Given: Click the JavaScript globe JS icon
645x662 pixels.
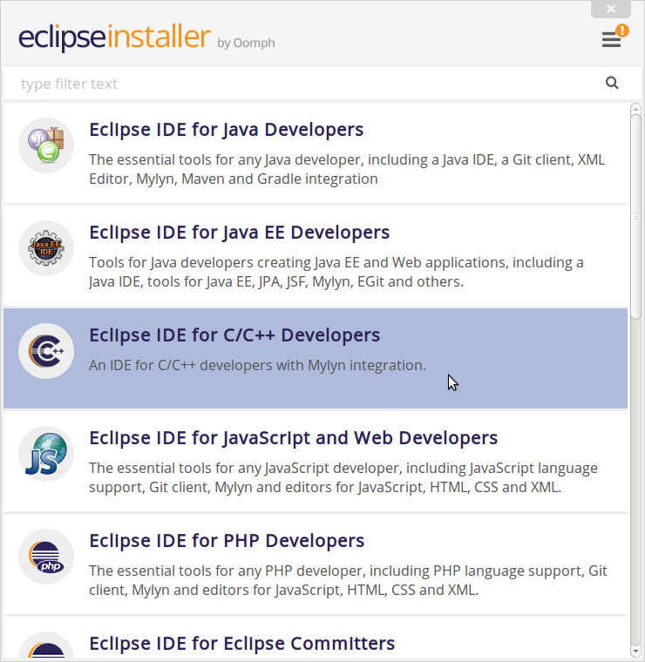Looking at the screenshot, I should coord(46,454).
